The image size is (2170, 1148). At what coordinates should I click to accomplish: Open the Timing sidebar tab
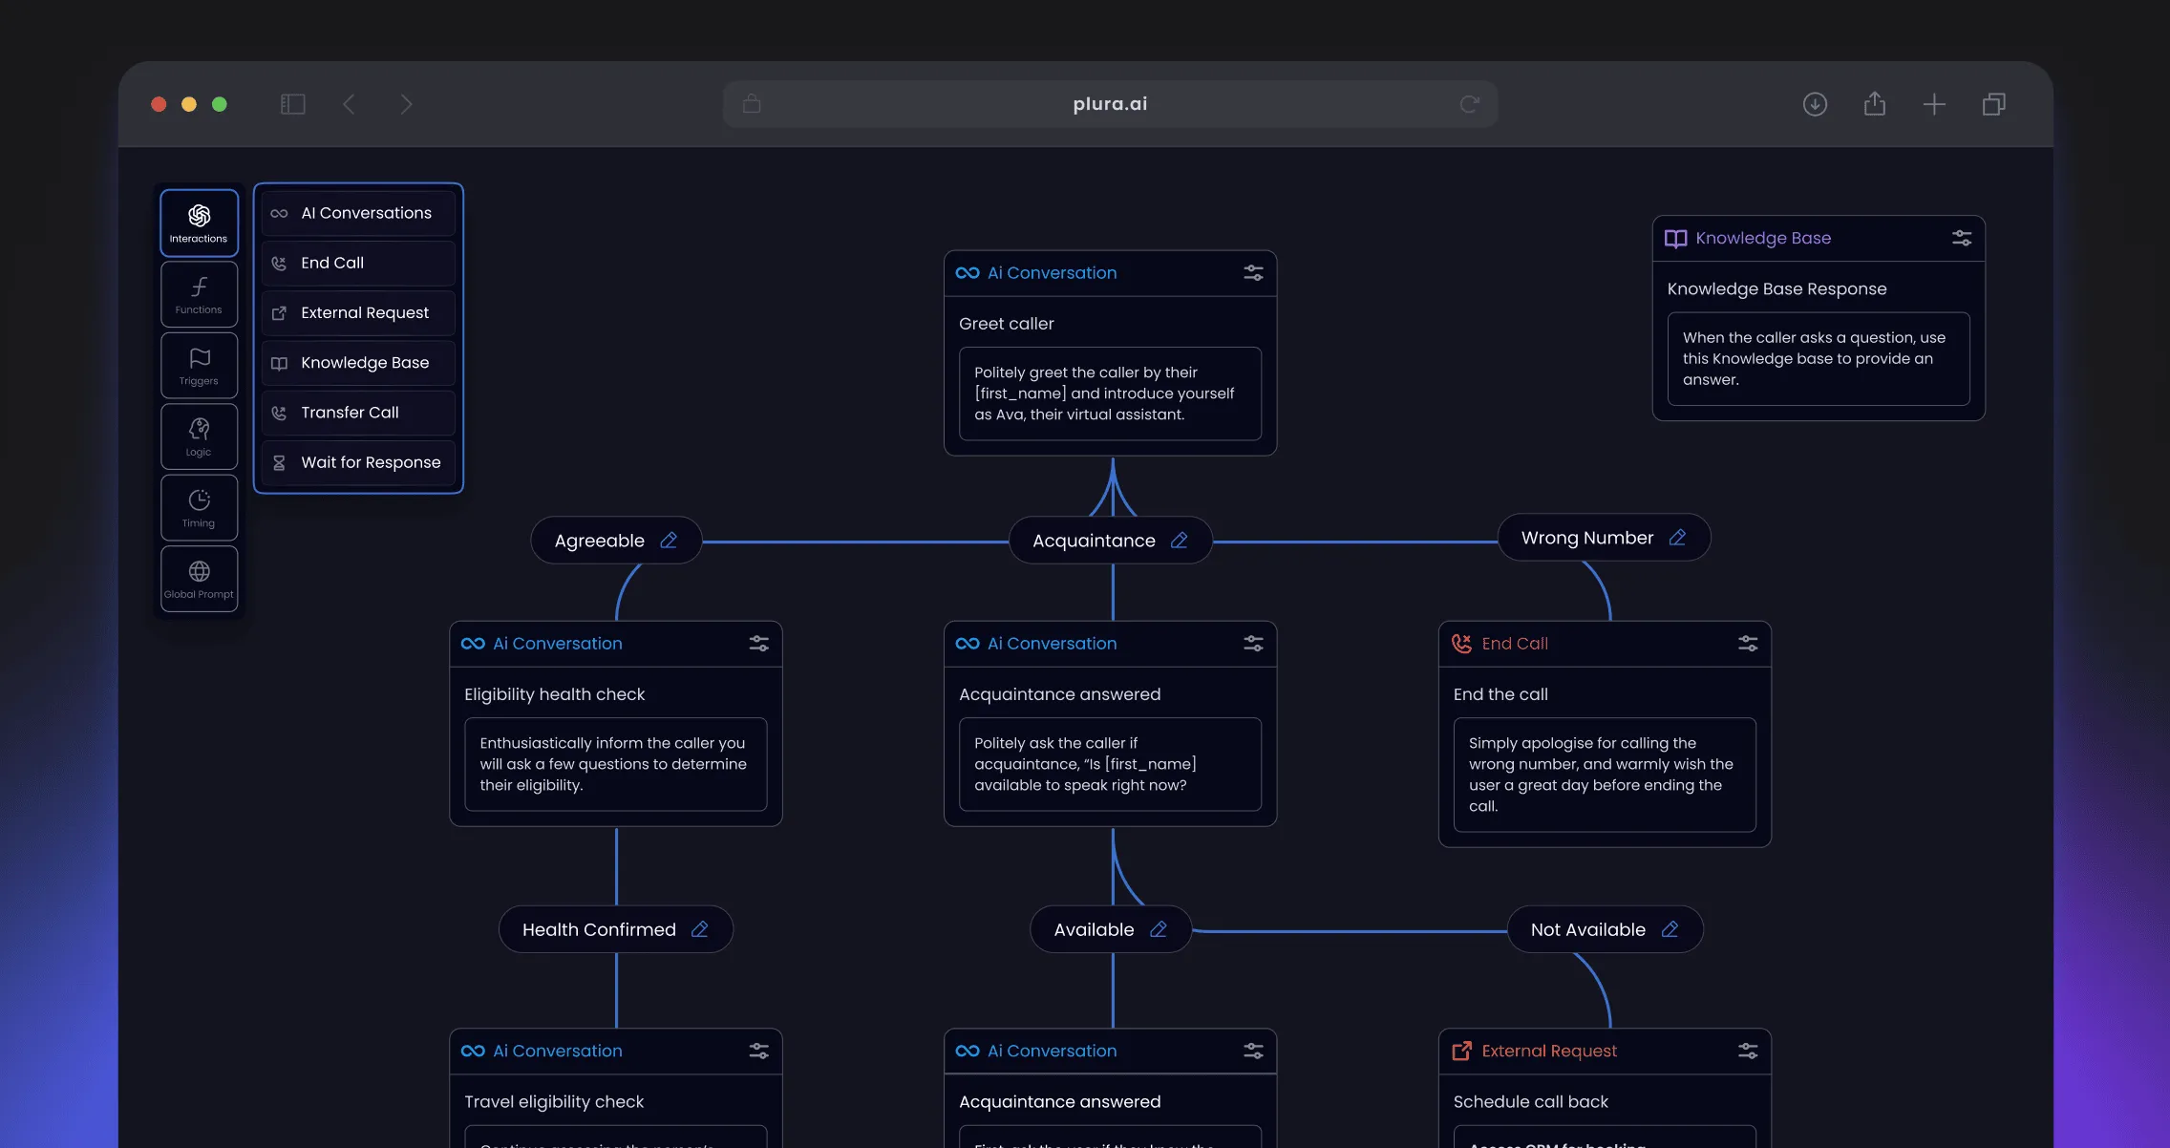(199, 508)
